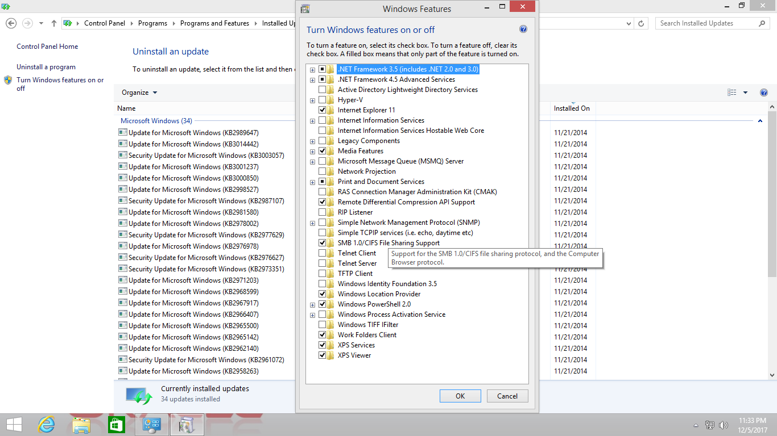Expand the Media Features node
The width and height of the screenshot is (777, 436).
[312, 152]
